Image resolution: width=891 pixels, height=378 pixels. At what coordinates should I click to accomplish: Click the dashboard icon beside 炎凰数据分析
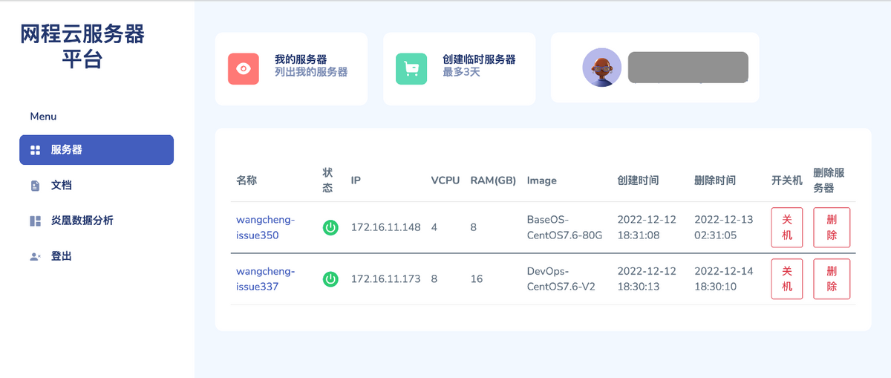(x=35, y=221)
